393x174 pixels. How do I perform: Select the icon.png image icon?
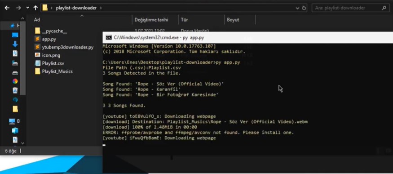coord(38,55)
